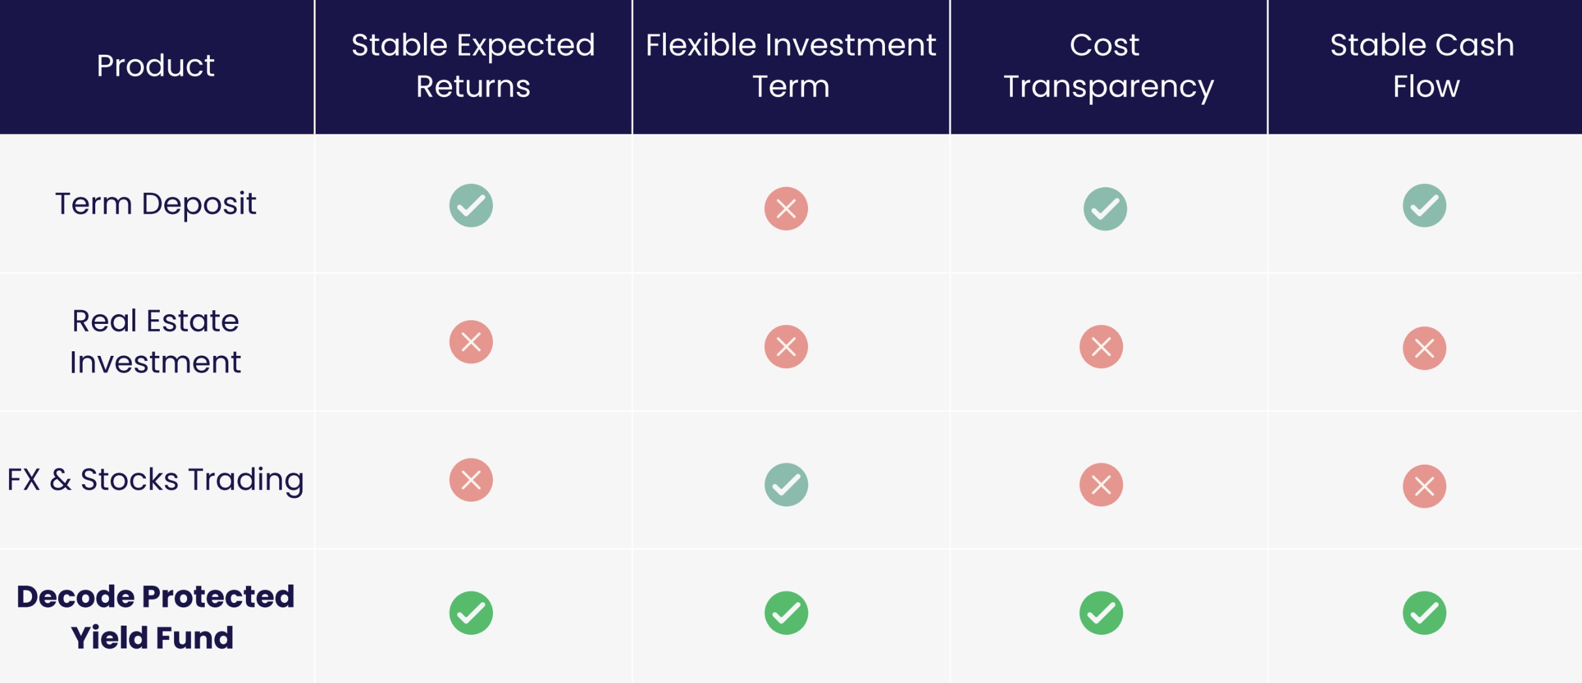Click Decode Fund Stable Cash Flow green check
This screenshot has height=683, width=1582.
point(1424,613)
